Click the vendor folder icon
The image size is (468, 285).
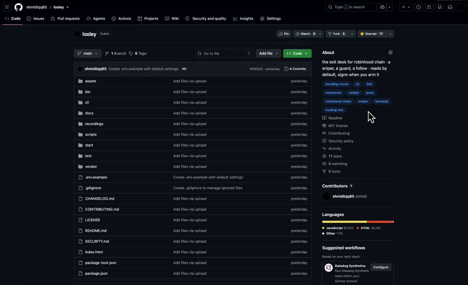coord(80,167)
